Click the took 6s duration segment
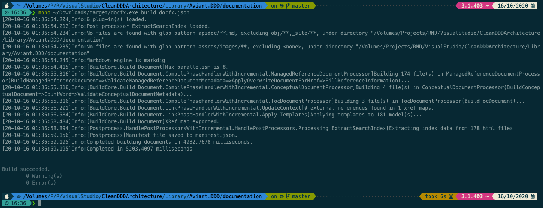 (x=436, y=196)
